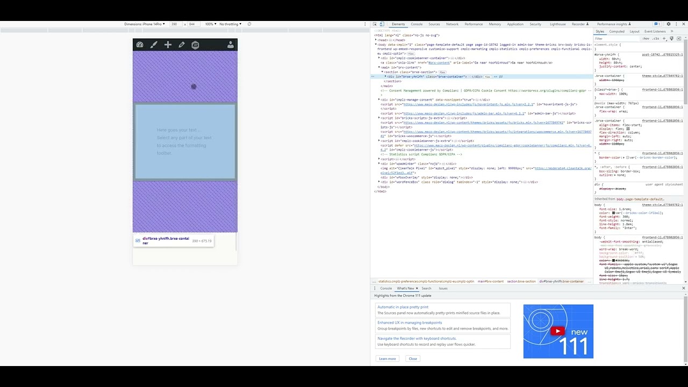The width and height of the screenshot is (688, 387).
Task: Collapse the main brx-content node
Action: tap(379, 67)
